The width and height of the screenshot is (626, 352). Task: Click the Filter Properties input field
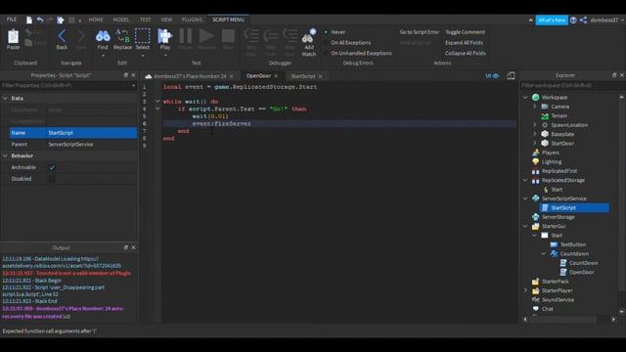coord(68,85)
